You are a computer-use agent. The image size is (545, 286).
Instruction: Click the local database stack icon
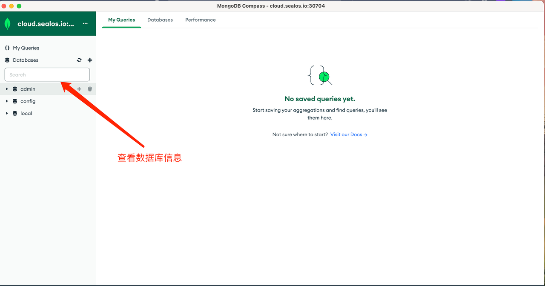15,113
